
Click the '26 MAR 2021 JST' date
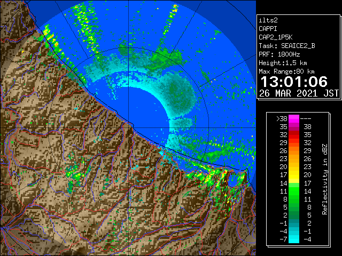pos(299,93)
